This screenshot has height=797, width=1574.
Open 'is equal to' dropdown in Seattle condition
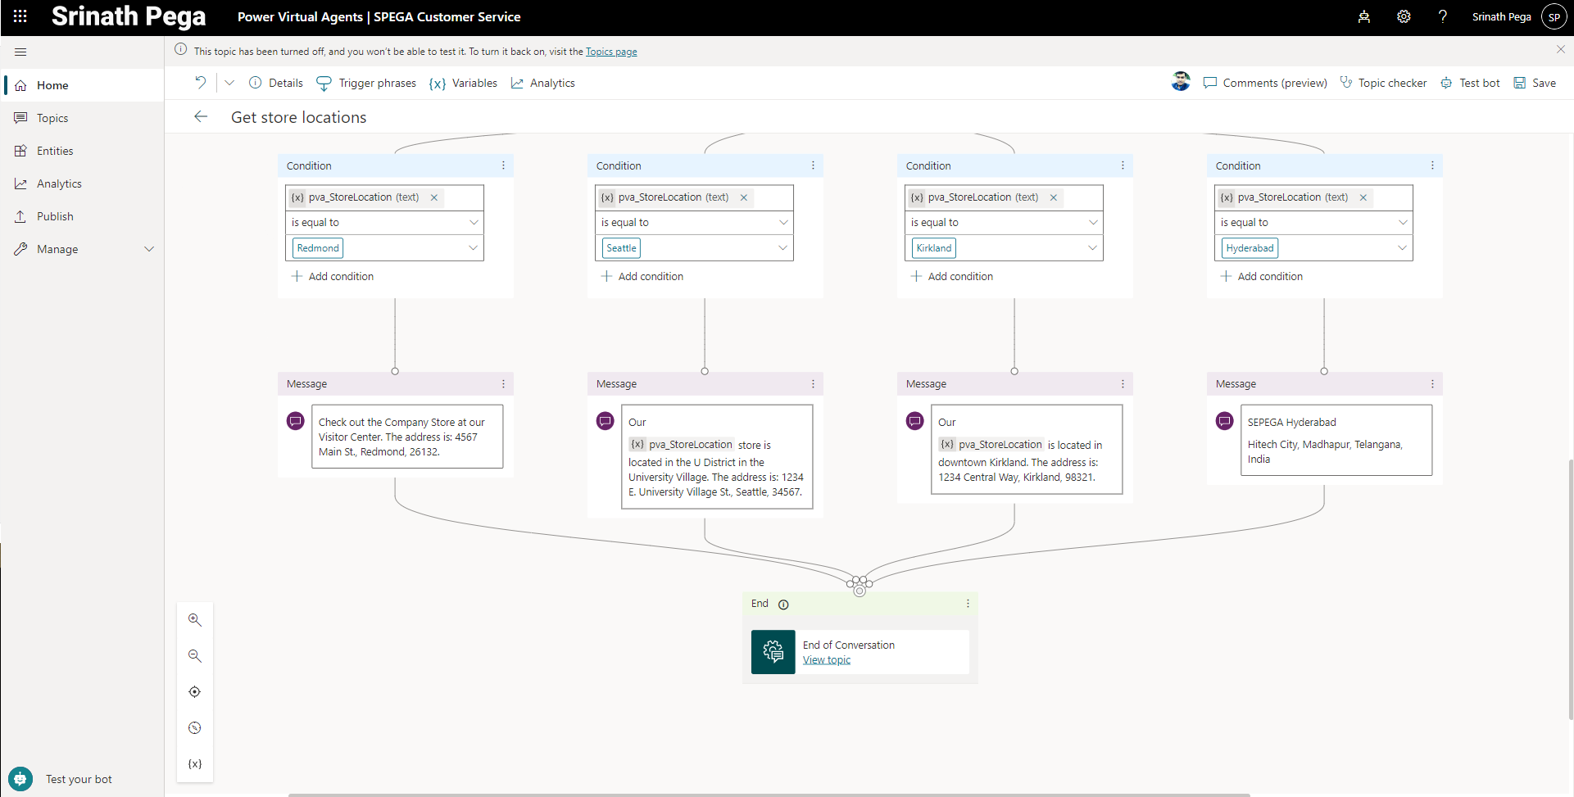pos(782,223)
